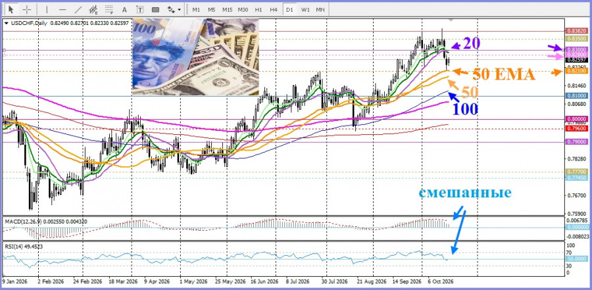Open the arrows tool dropdown arrow
592x290 pixels.
coord(180,9)
